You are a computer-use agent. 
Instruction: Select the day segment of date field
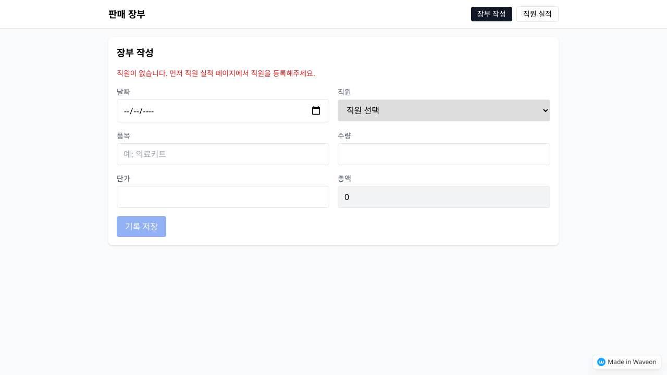click(x=136, y=111)
